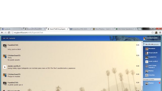Collapse the Grand Theft Encyclopedia user list arrow
This screenshot has width=162, height=91.
(x=144, y=44)
